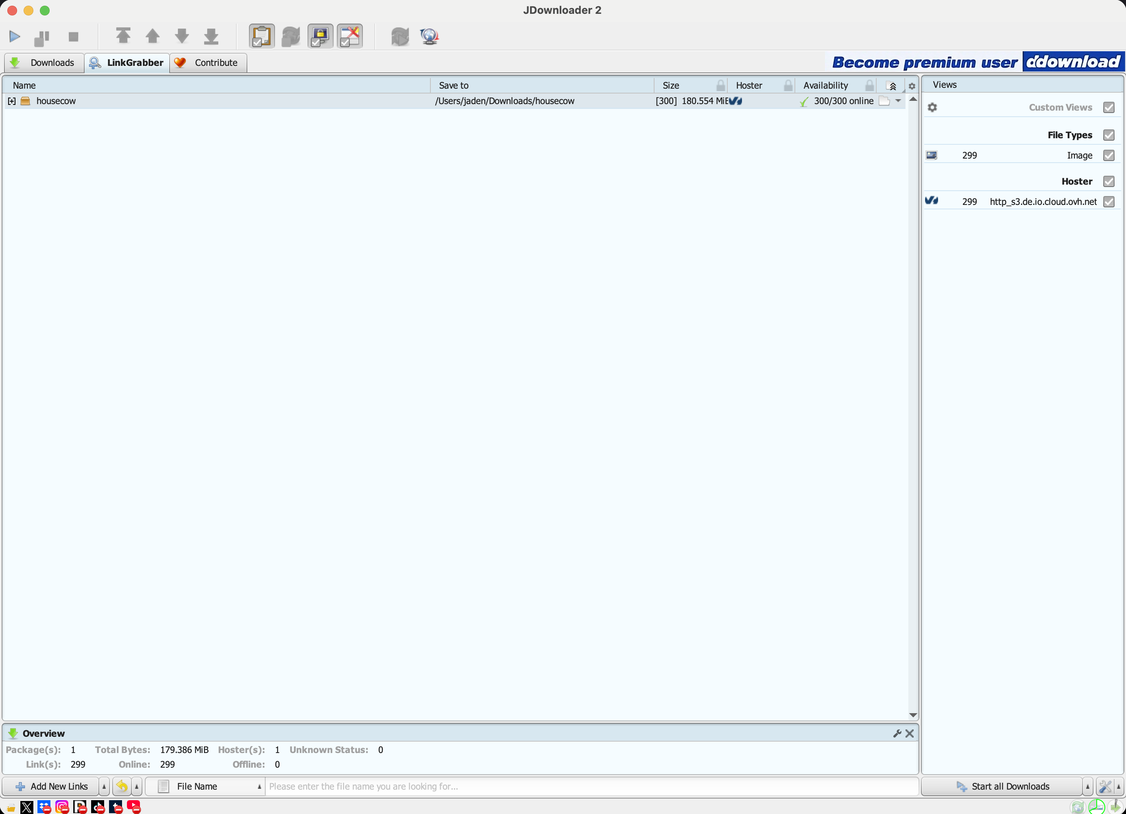Viewport: 1126px width, 814px height.
Task: Click the yellow restore links arrow button
Action: 121,786
